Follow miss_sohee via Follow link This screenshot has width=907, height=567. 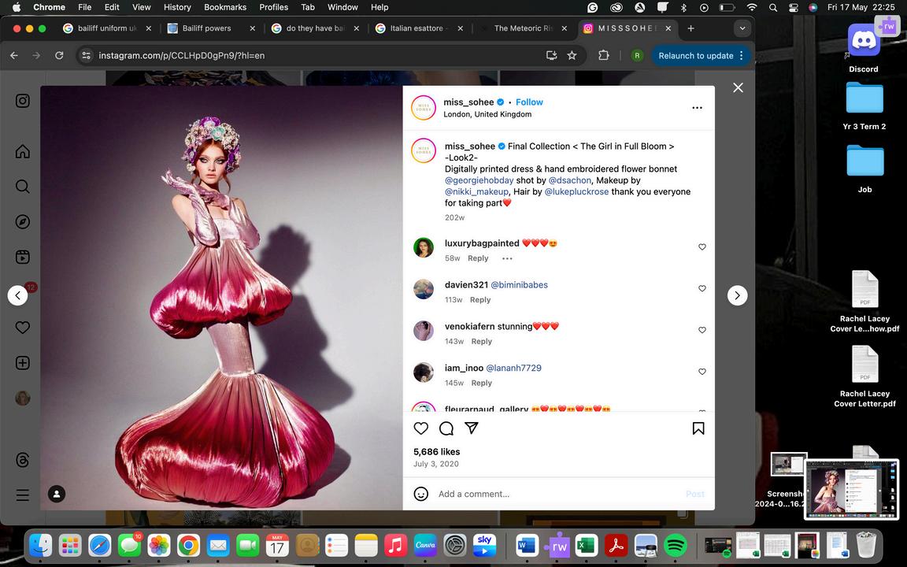(529, 102)
